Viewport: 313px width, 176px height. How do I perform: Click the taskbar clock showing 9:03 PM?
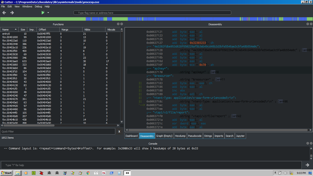(x=301, y=173)
